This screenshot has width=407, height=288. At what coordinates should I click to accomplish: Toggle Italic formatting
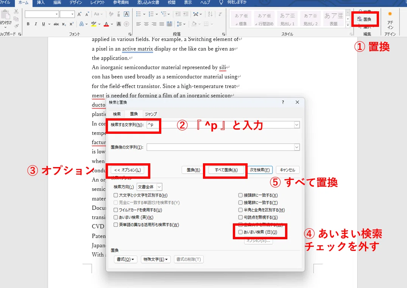tap(36, 24)
